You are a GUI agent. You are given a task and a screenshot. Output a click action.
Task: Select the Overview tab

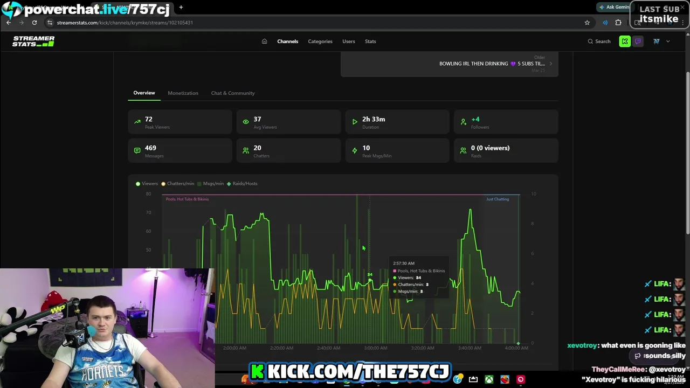tap(144, 93)
